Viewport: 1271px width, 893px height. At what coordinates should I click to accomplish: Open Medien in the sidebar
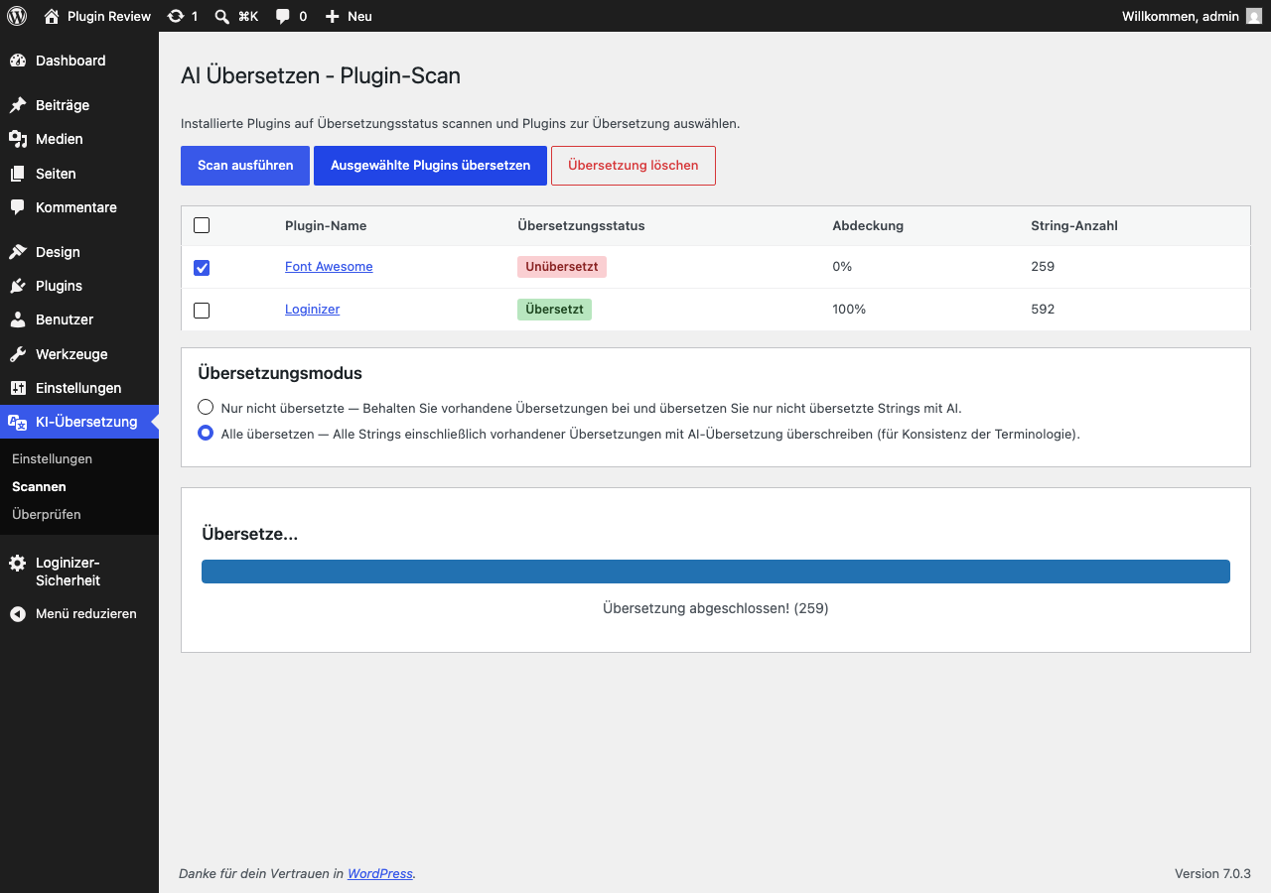(x=79, y=139)
